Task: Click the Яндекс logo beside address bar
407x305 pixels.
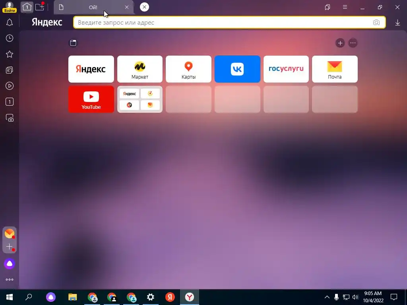Action: 47,22
